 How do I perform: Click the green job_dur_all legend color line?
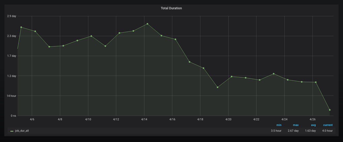tap(12, 131)
